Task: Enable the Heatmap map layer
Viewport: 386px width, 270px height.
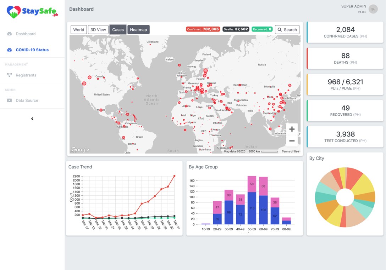Action: (x=138, y=30)
